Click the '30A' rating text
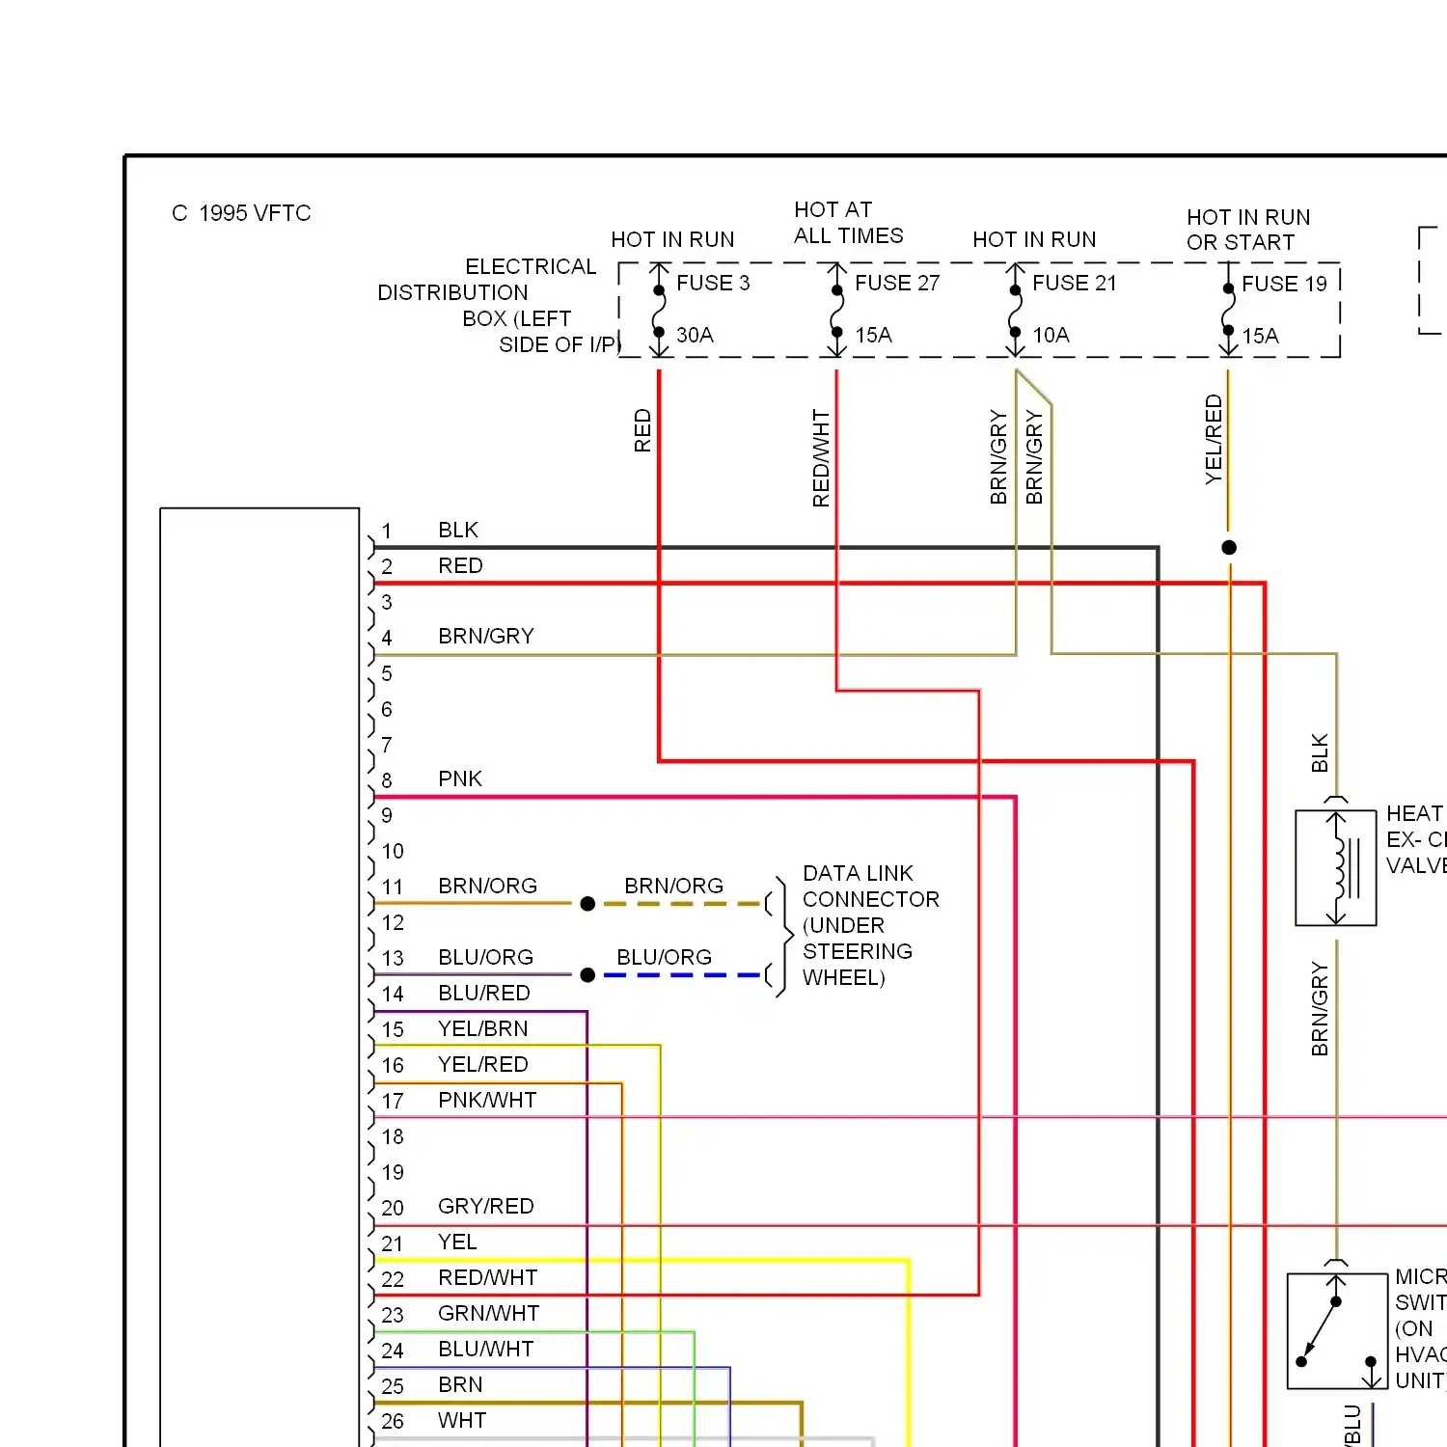The width and height of the screenshot is (1447, 1447). pyautogui.click(x=695, y=335)
